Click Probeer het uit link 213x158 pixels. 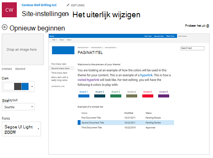[197, 26]
